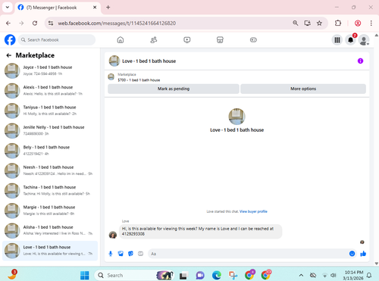The image size is (379, 281).
Task: Click the listing thumbnail in chat header
Action: 114,61
